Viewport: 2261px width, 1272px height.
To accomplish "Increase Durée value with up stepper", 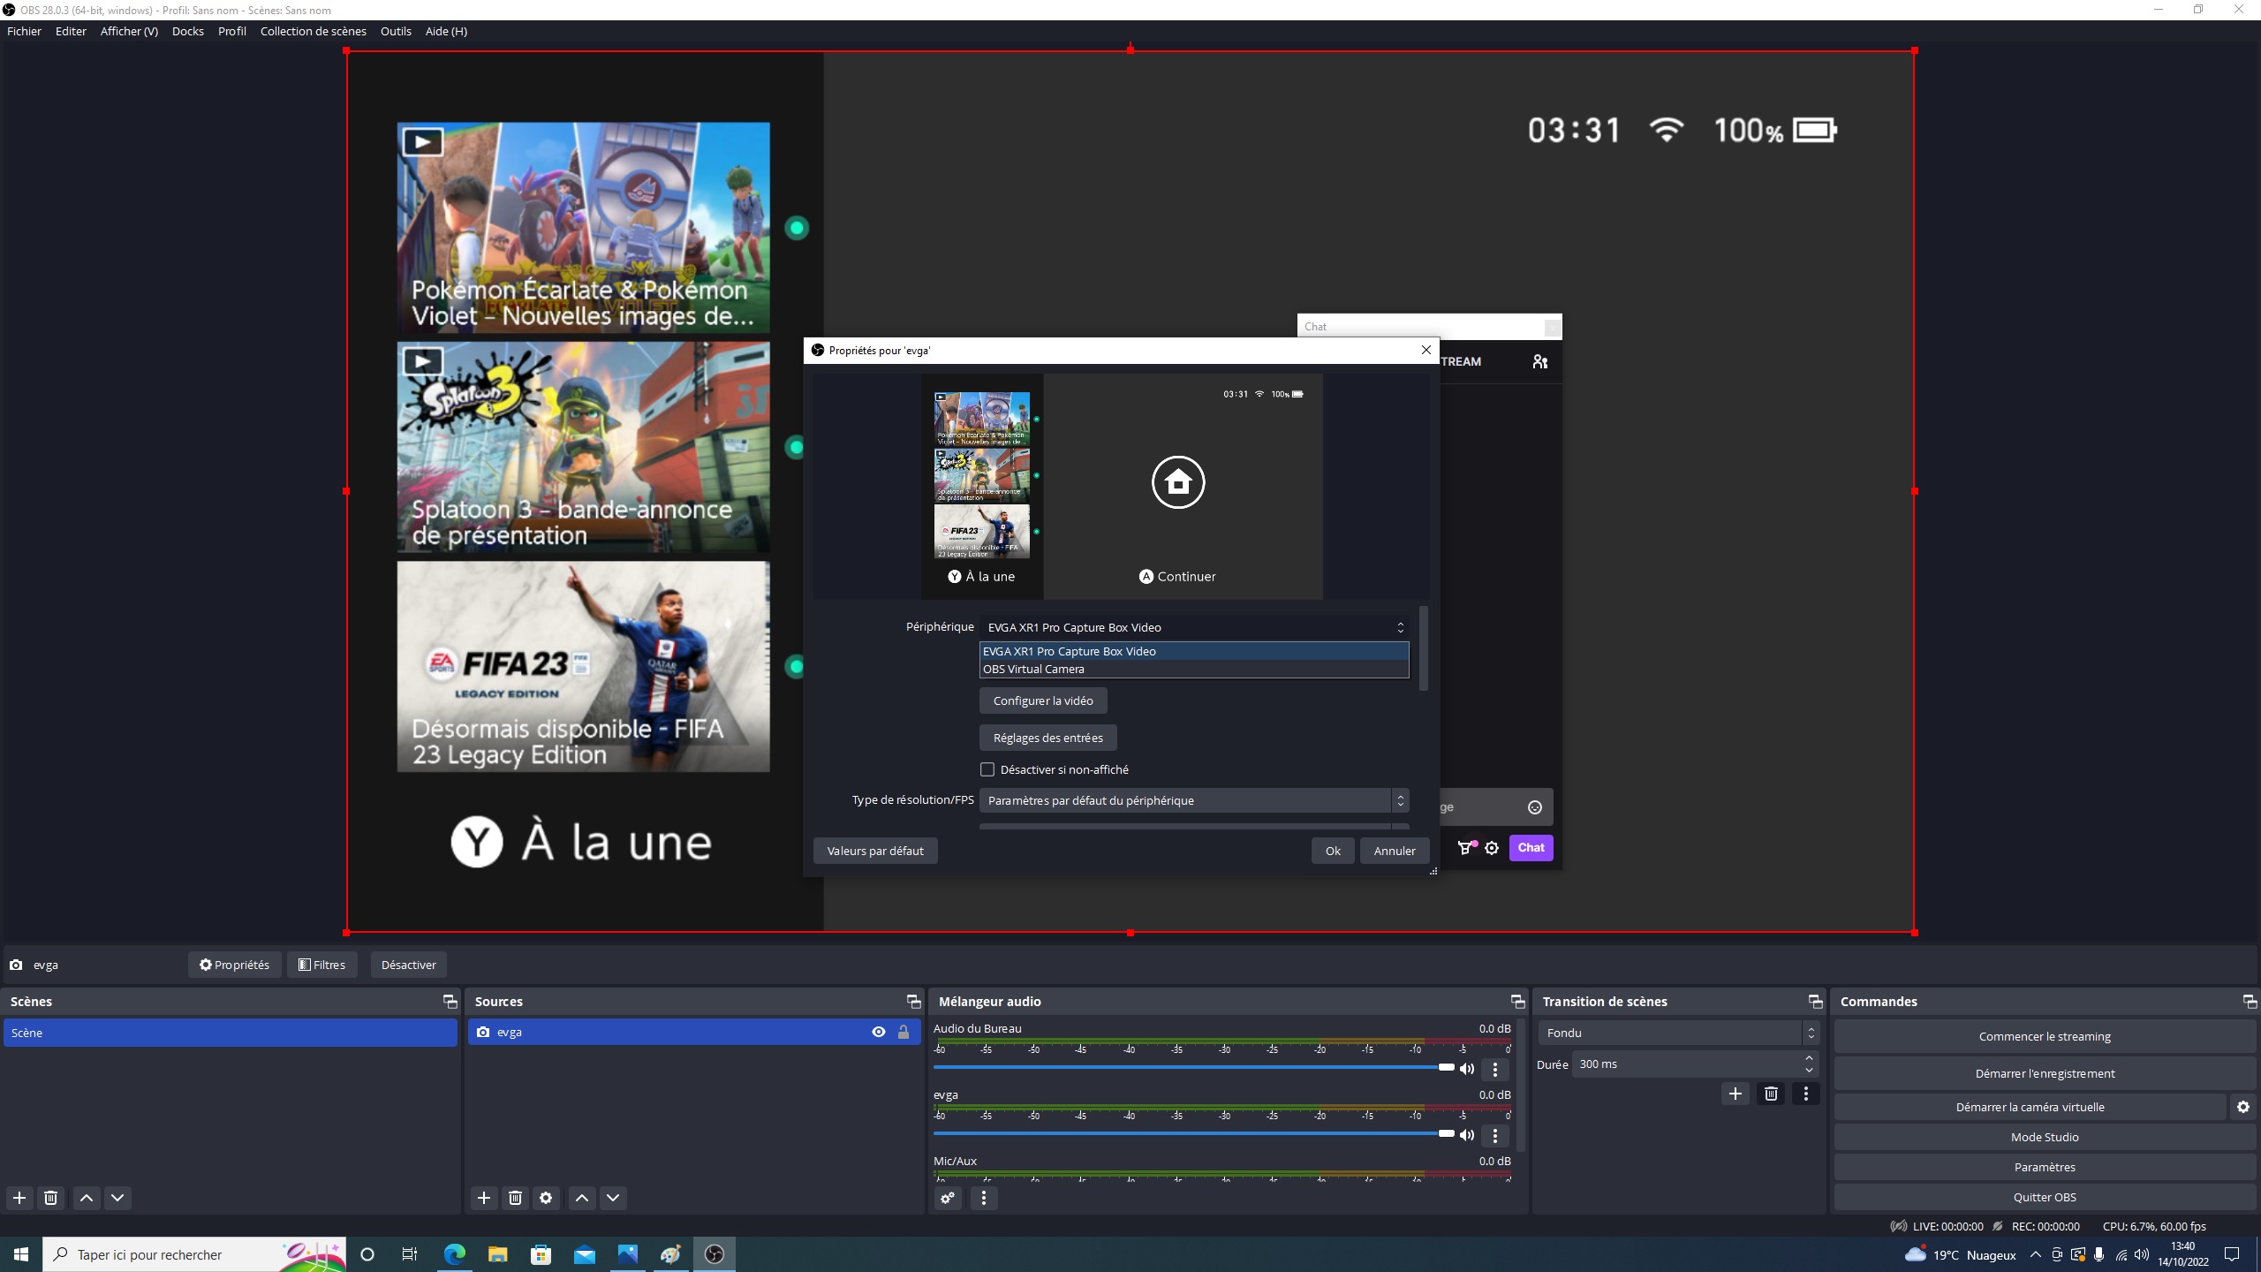I will 1809,1058.
